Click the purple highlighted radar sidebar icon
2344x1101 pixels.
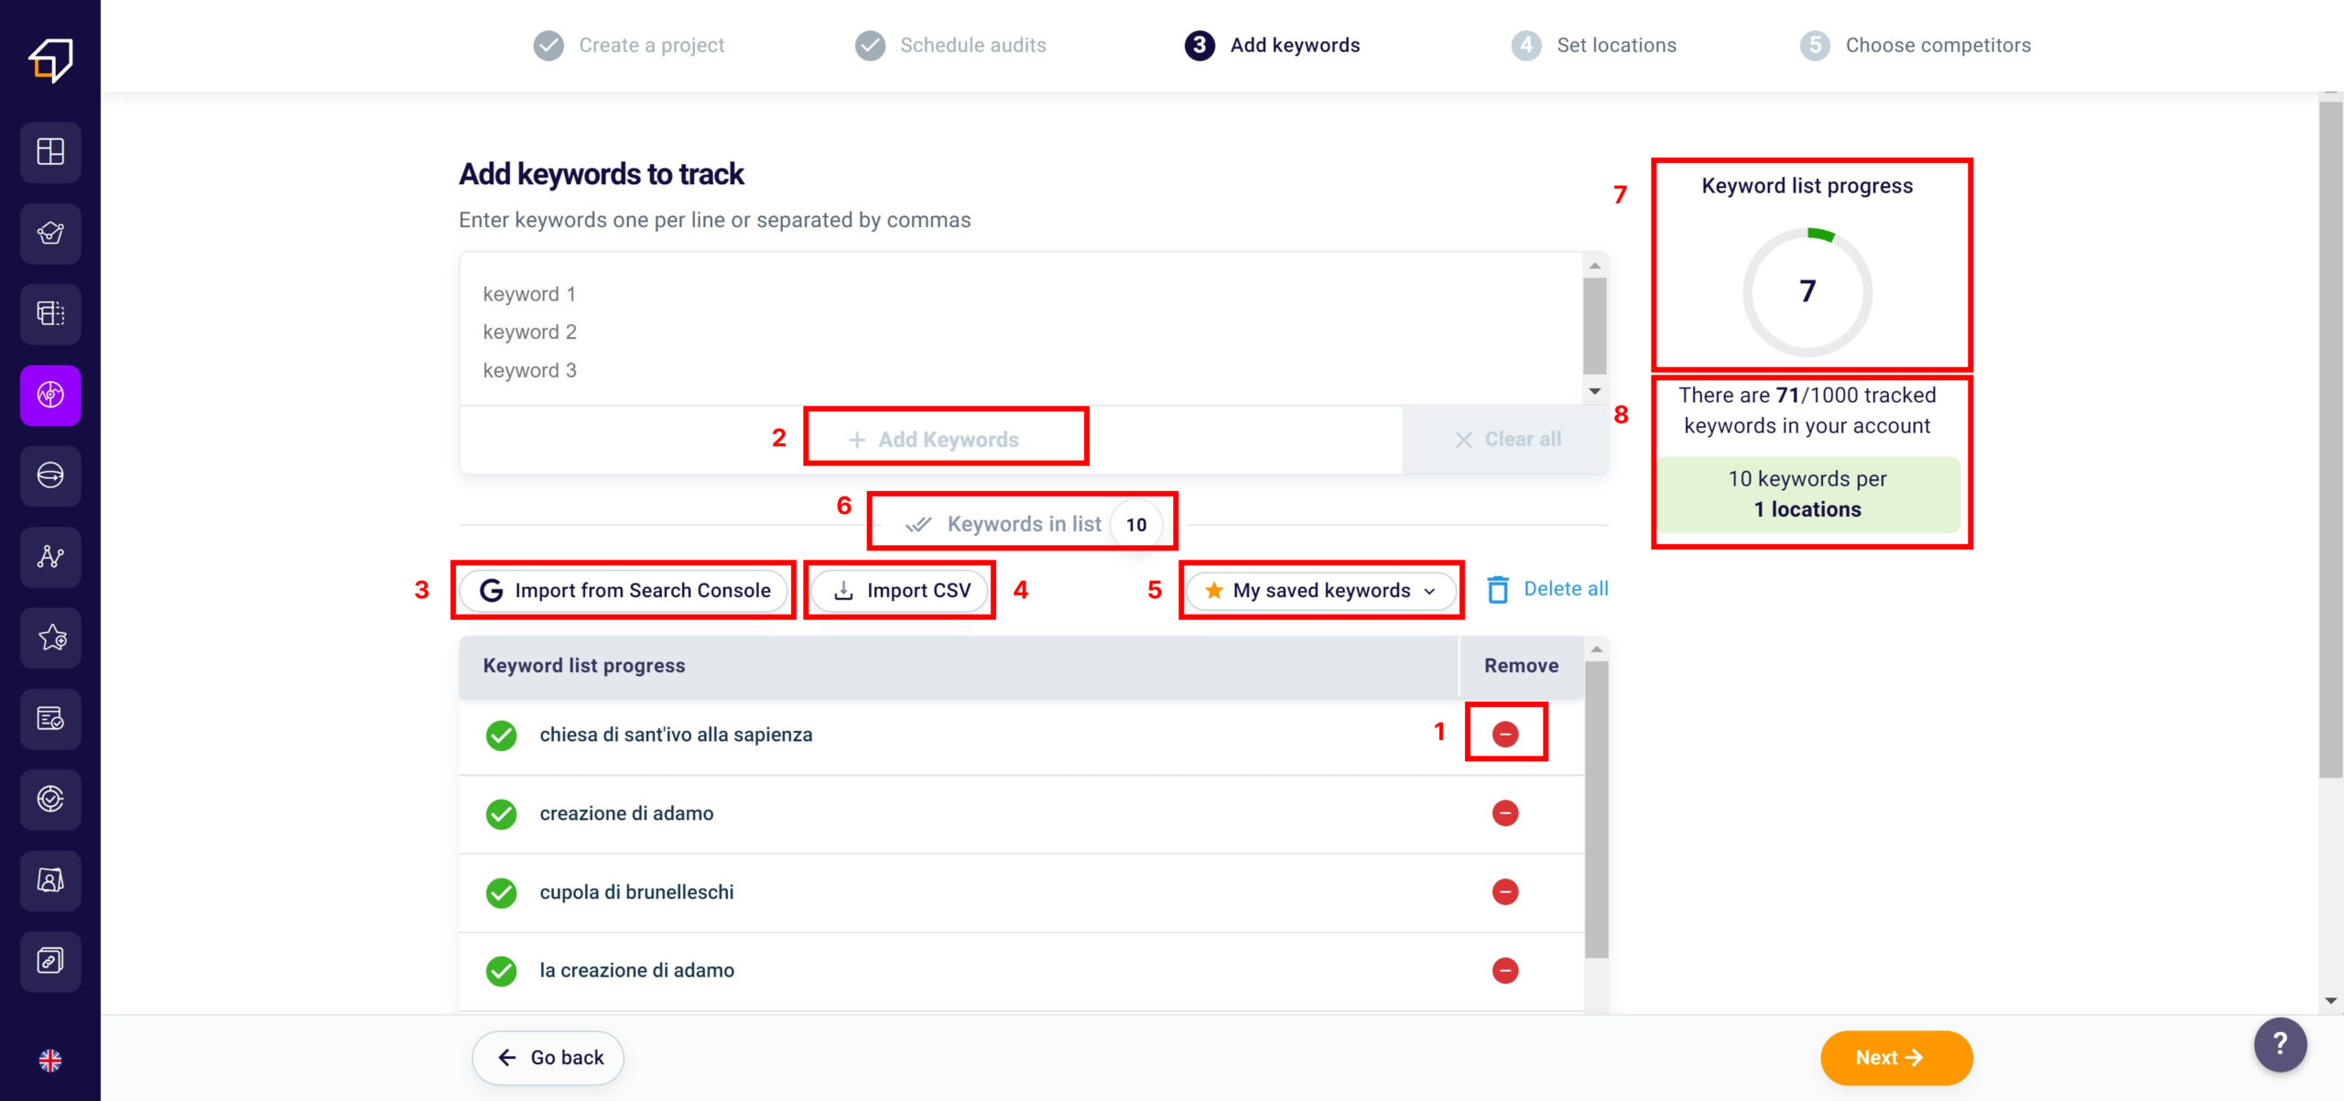pyautogui.click(x=50, y=395)
